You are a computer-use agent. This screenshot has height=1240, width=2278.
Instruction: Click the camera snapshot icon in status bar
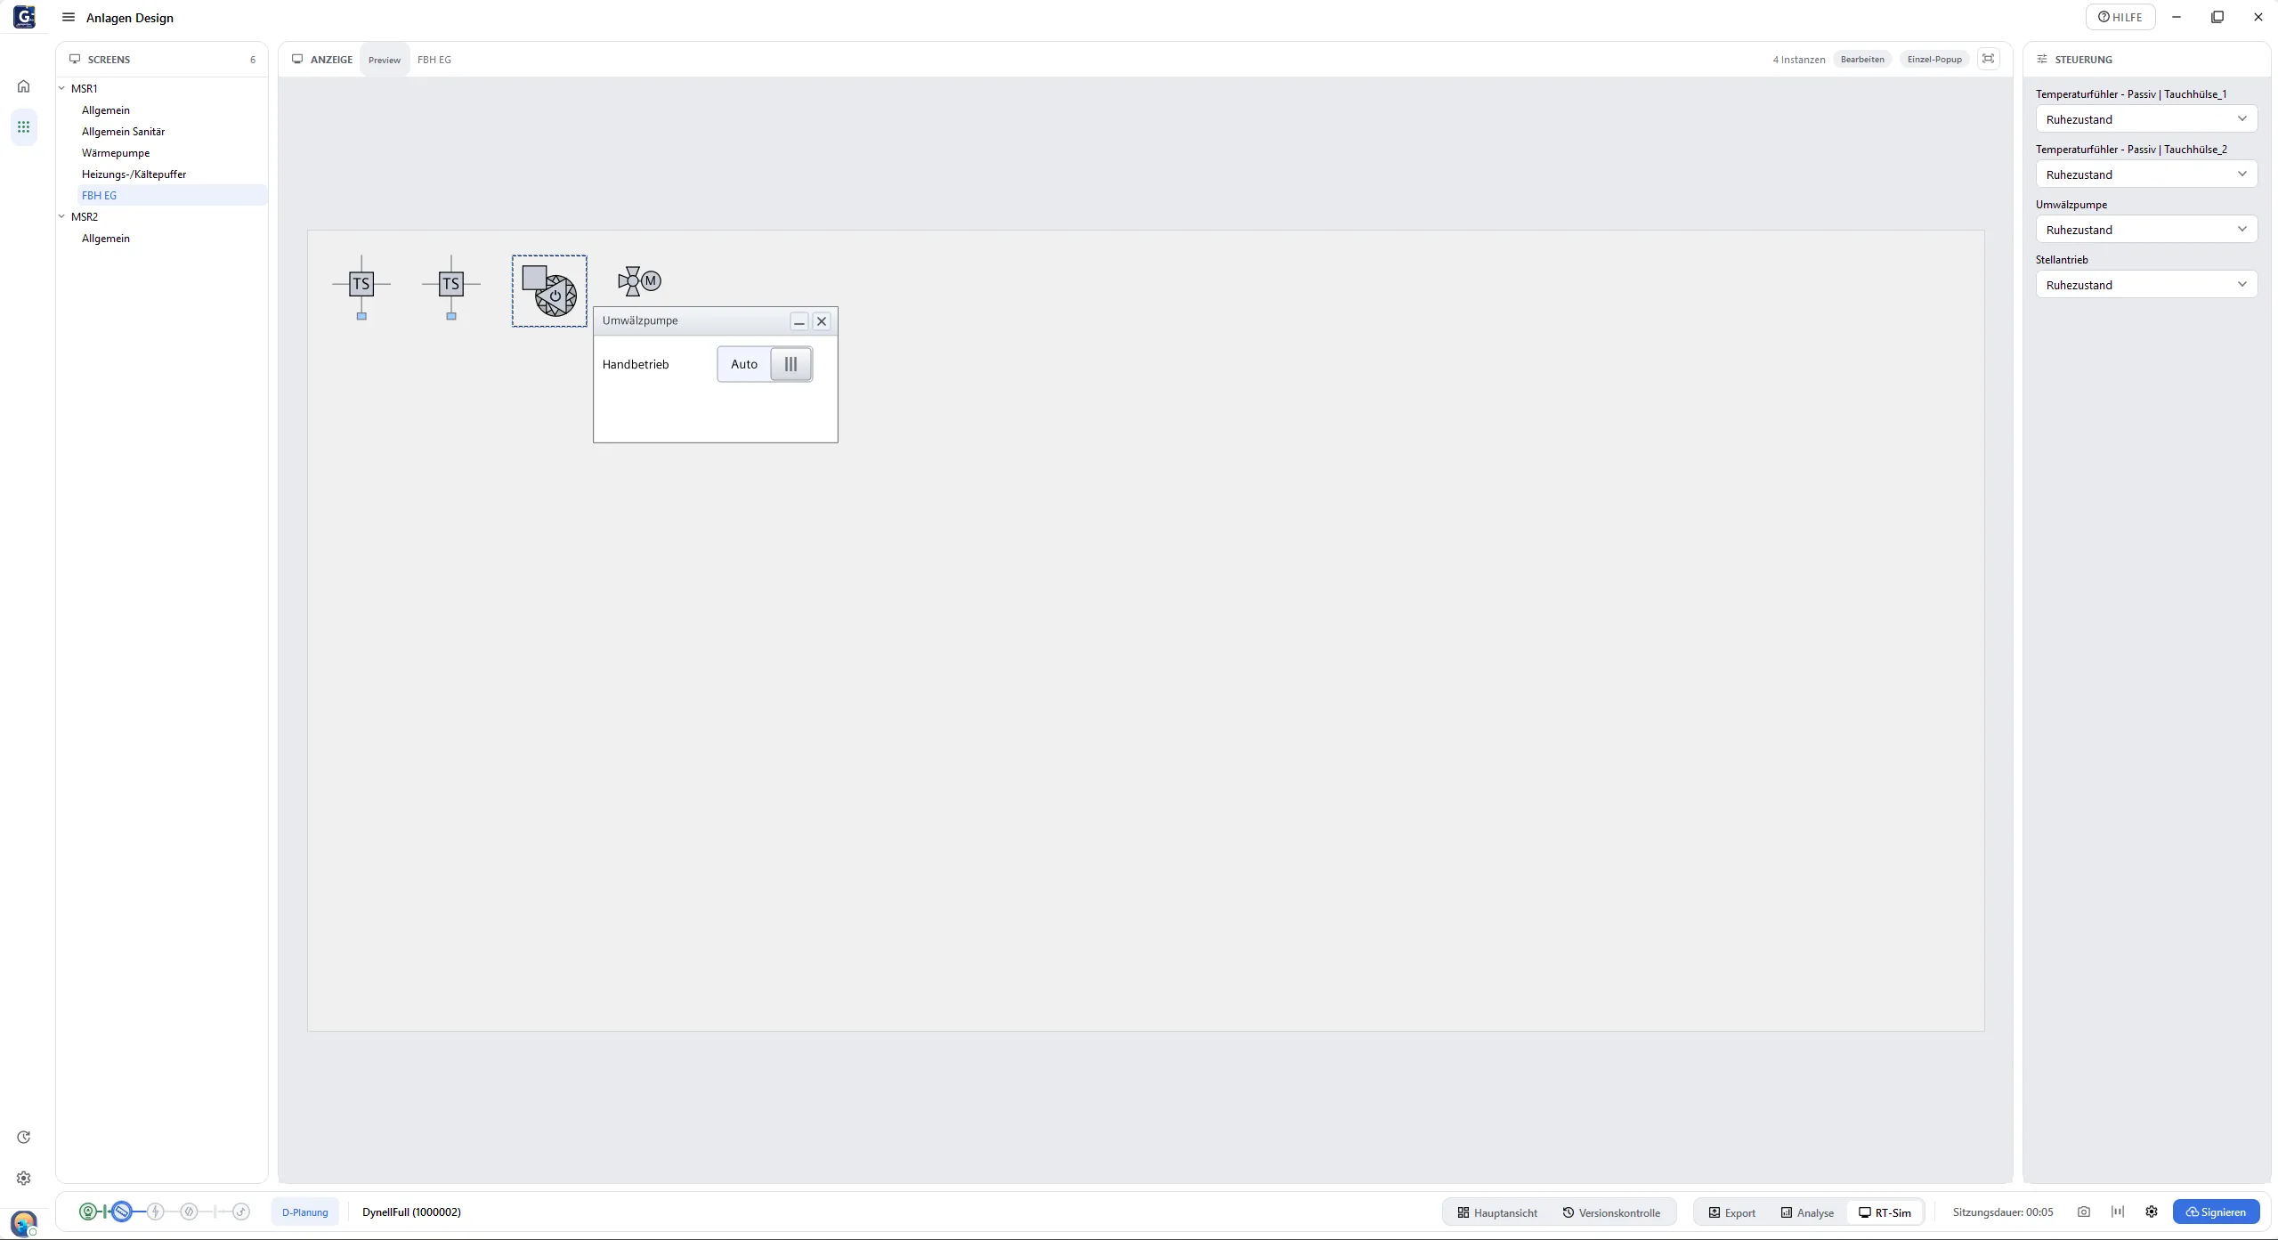2083,1212
